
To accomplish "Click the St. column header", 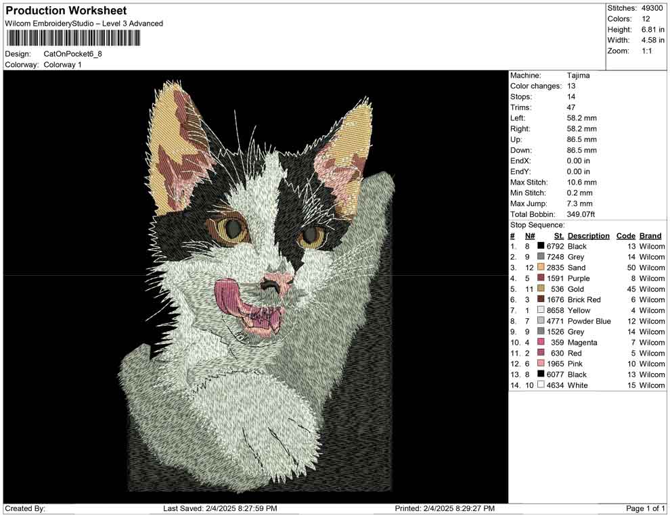I will [558, 236].
